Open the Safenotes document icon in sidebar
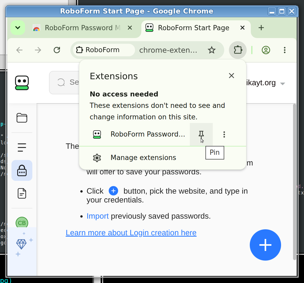Viewport: 304px width, 283px height. pos(22,193)
